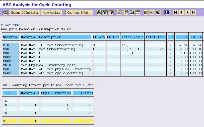Click CC New indicator C for R301

pyautogui.click(x=94, y=49)
